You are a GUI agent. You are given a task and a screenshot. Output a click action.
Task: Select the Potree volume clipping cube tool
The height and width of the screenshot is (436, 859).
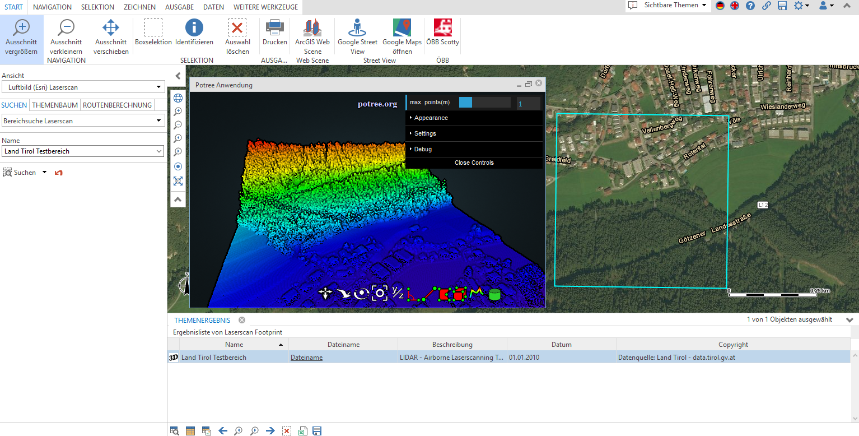(x=459, y=292)
